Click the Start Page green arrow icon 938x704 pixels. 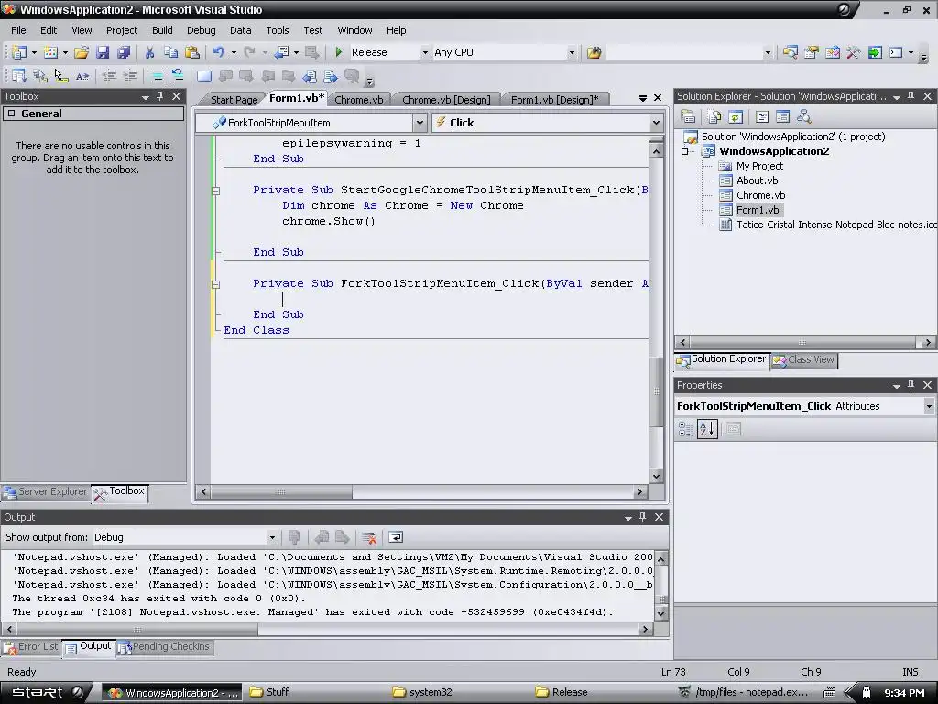tap(875, 52)
